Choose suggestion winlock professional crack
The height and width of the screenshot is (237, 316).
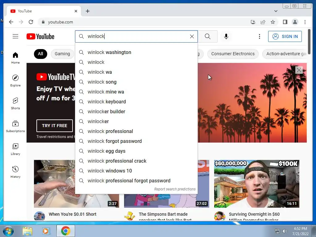tap(136, 161)
